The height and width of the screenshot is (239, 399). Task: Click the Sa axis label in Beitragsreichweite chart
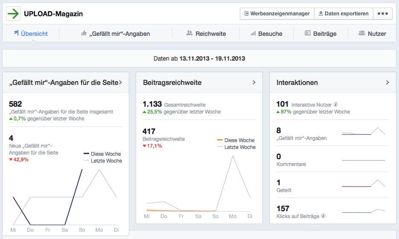pyautogui.click(x=198, y=216)
